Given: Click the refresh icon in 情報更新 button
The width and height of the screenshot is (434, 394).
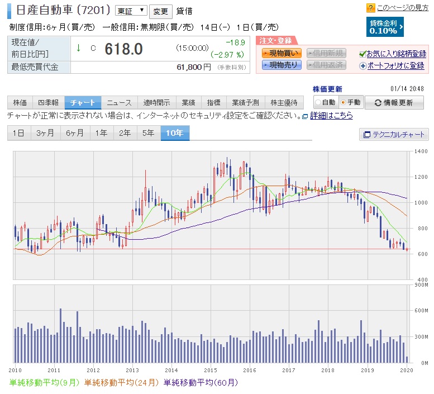Looking at the screenshot, I should 378,103.
